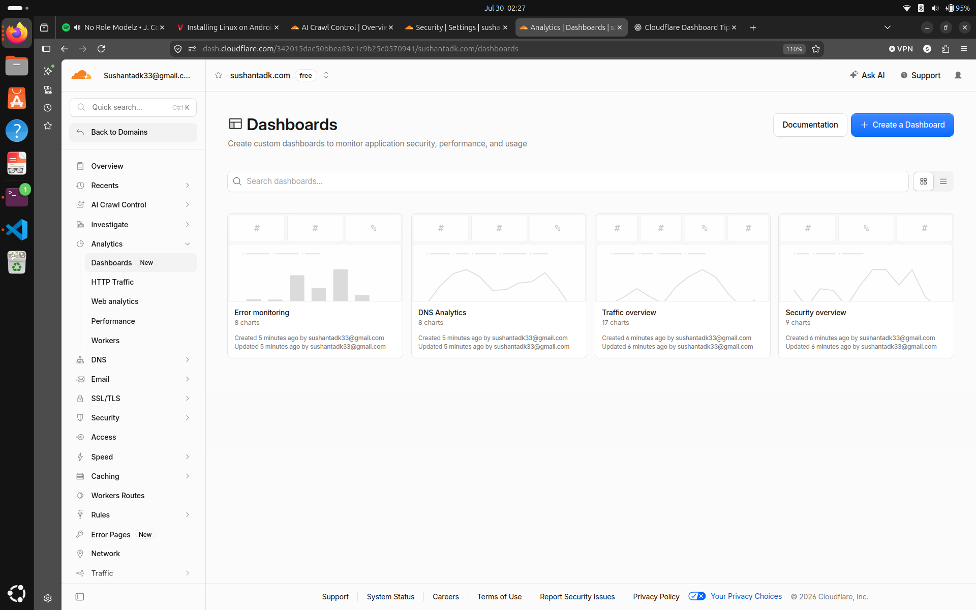Screen dimensions: 976x610
Task: Open HTTP Traffic analytics
Action: [x=141, y=282]
